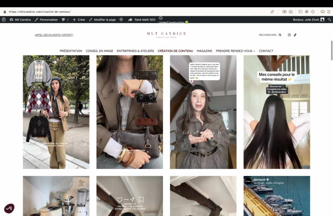333x216 pixels.
Task: Click round purple checkmark floating button
Action: (x=9, y=208)
